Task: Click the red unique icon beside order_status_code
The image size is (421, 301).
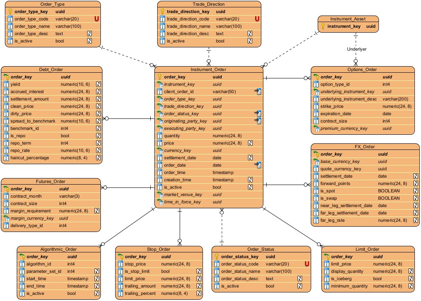Action: (x=307, y=264)
